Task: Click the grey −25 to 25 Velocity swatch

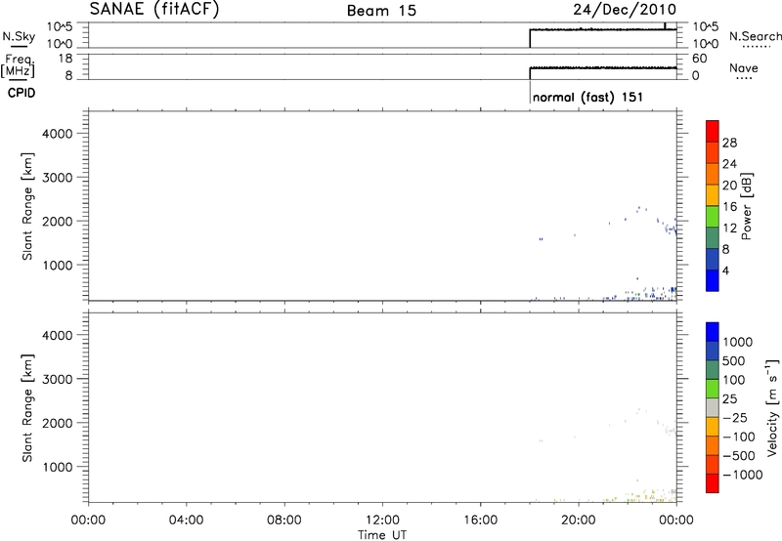Action: point(713,407)
